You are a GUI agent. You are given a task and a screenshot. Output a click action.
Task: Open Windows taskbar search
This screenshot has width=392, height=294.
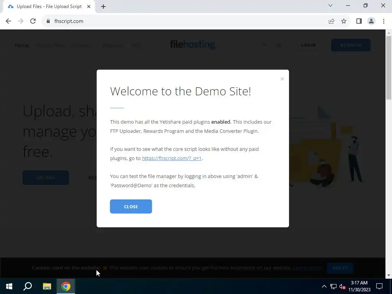(28, 286)
